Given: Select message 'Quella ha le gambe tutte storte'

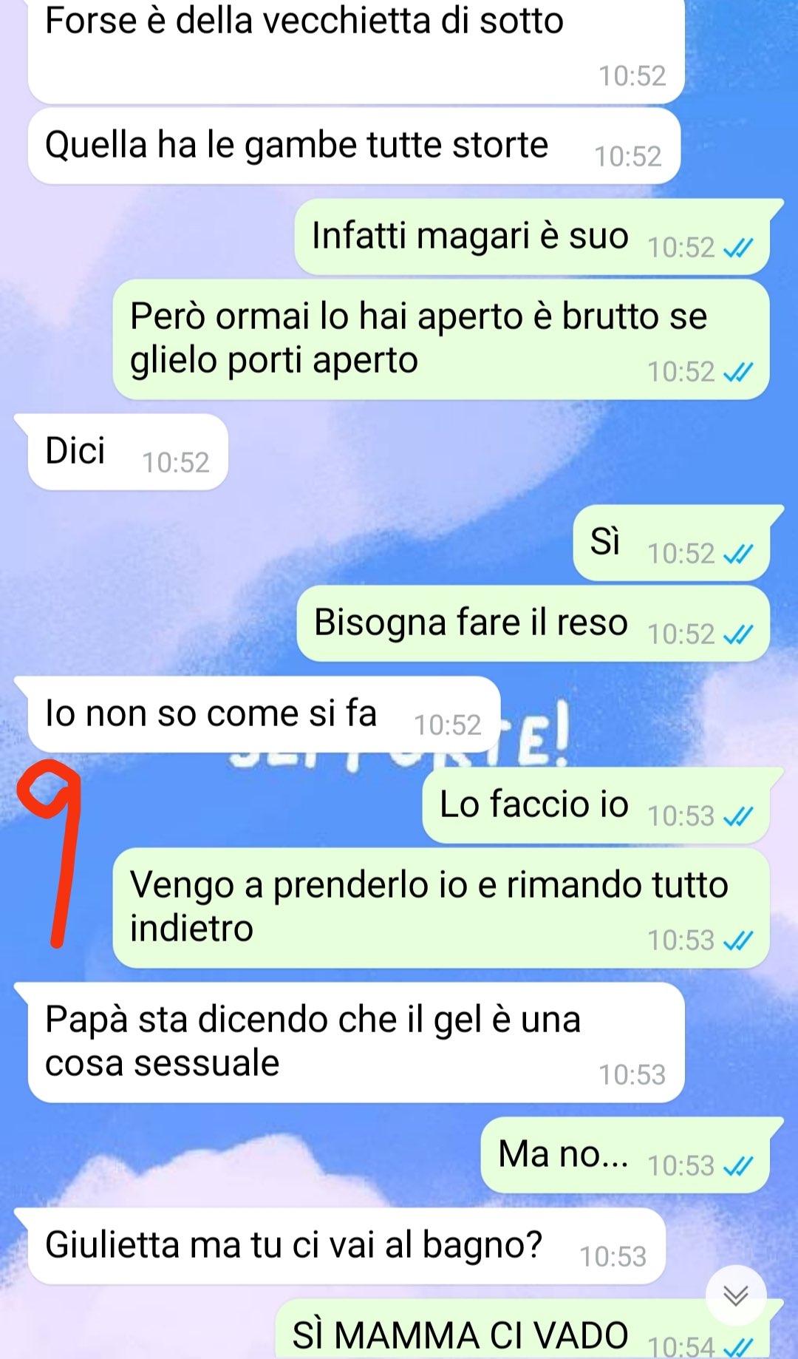Looking at the screenshot, I should click(354, 146).
